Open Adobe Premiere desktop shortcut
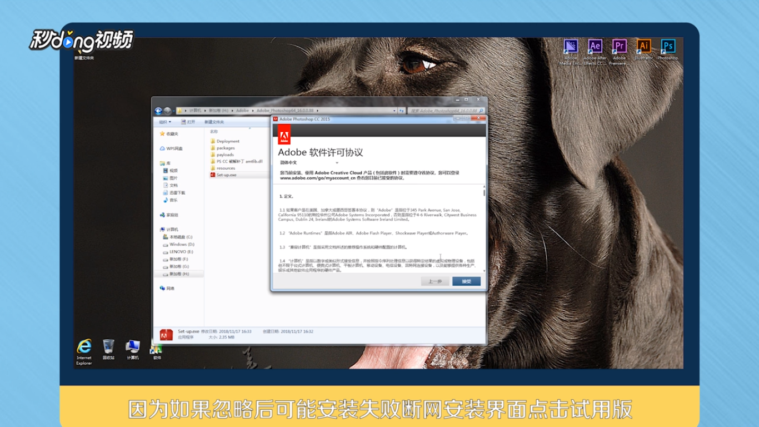The image size is (759, 427). (620, 52)
